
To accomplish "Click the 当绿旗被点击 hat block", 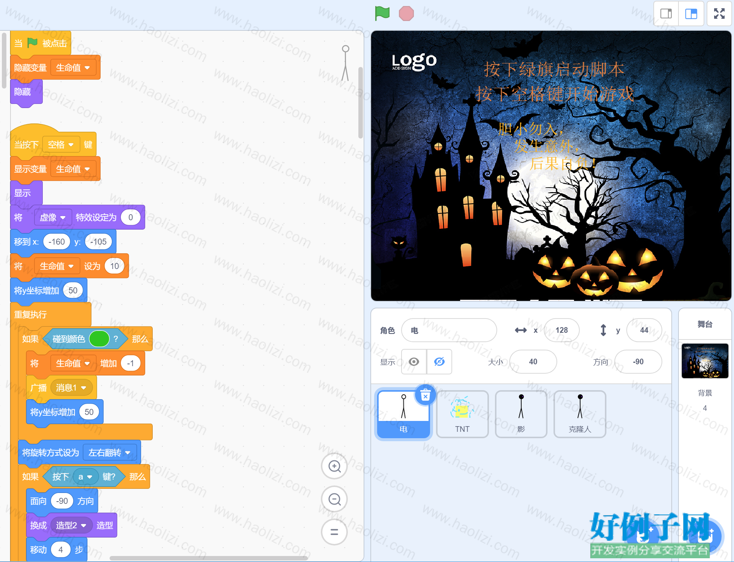I will pyautogui.click(x=41, y=44).
